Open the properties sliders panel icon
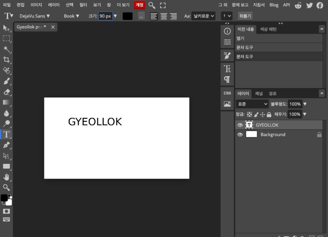328x237 pixels. [227, 42]
